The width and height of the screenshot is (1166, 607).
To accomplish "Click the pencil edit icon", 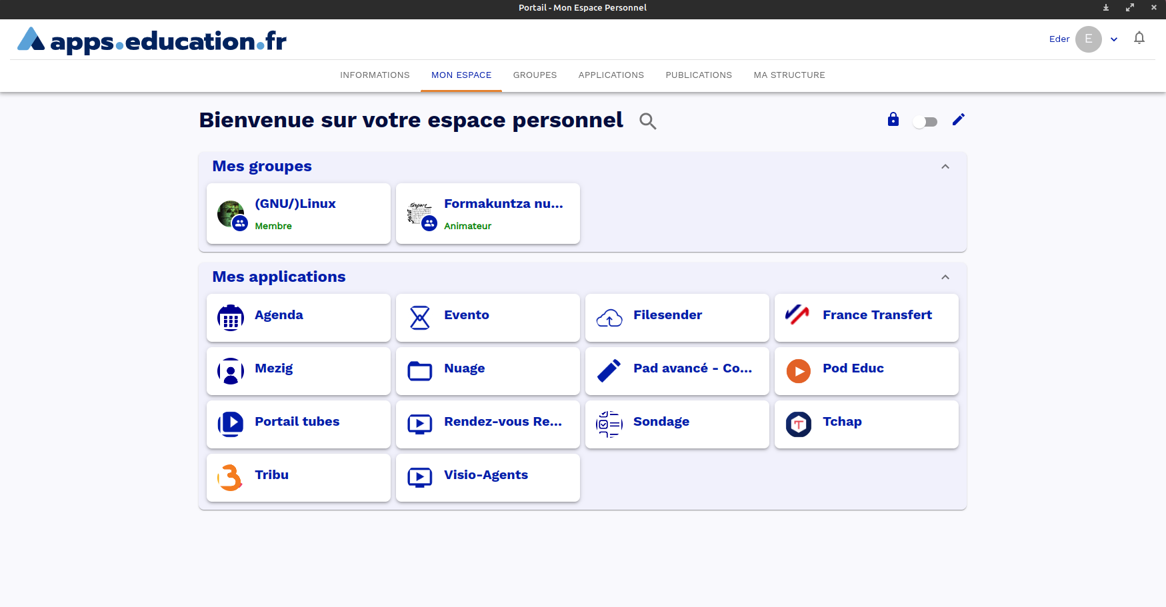I will [958, 120].
